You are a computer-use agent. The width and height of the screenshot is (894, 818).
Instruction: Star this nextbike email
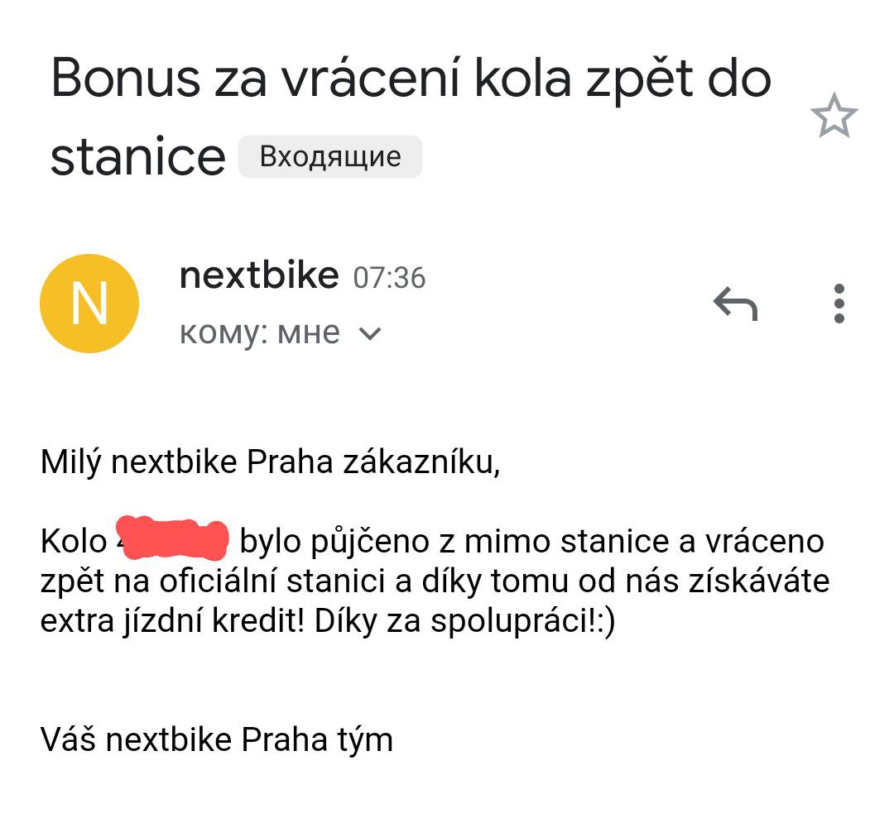click(834, 116)
